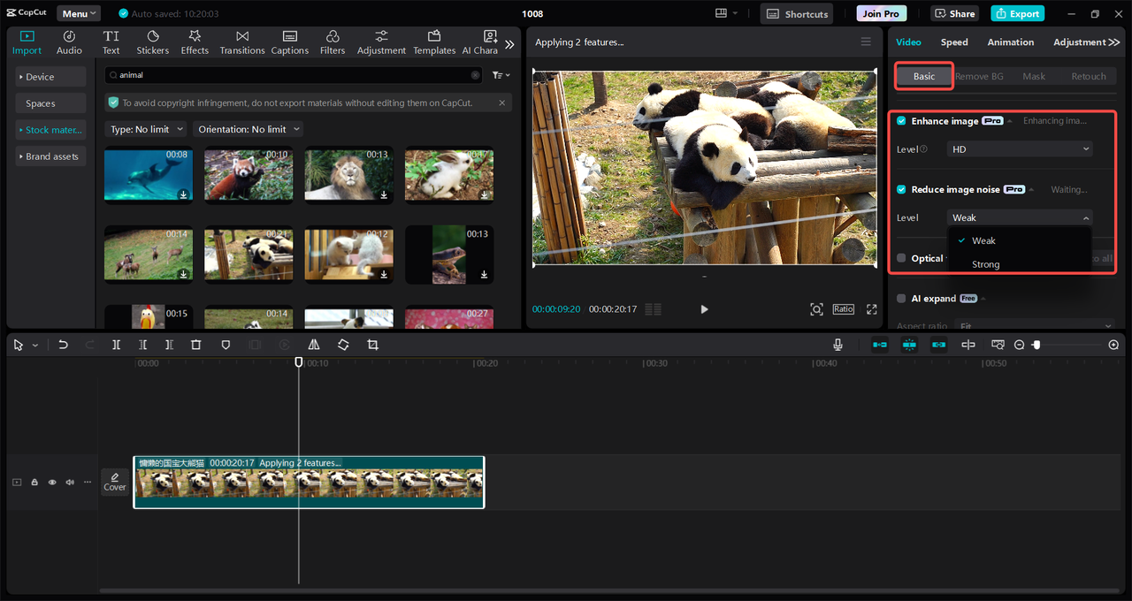This screenshot has width=1132, height=601.
Task: Click the Export button
Action: click(1017, 13)
